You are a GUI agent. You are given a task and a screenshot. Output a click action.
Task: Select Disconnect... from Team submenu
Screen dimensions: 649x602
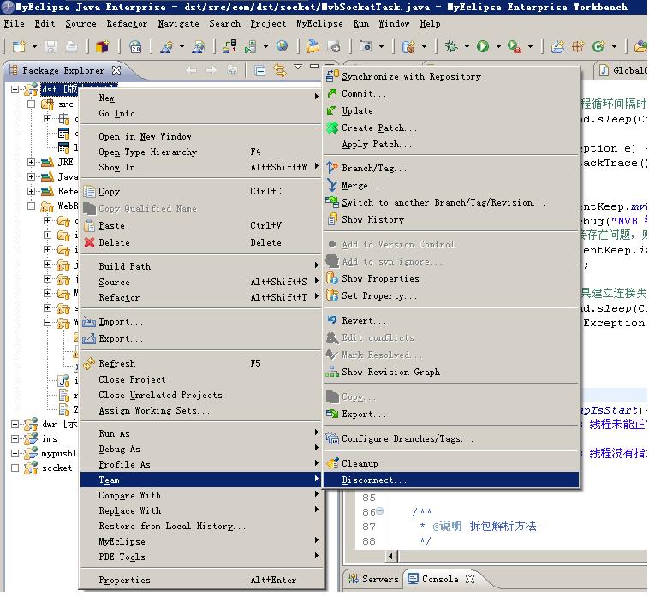coord(451,480)
